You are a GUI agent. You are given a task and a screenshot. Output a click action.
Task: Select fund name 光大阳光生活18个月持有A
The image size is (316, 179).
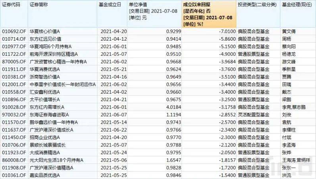tap(56, 160)
